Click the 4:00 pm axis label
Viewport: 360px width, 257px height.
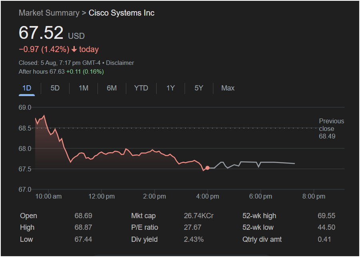207,197
